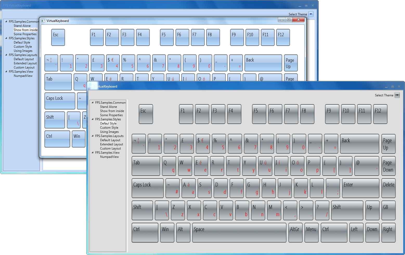Collapse FPS.Samples.Layouts node in back window tree
Screen dimensions: 405x255
coord(6,55)
